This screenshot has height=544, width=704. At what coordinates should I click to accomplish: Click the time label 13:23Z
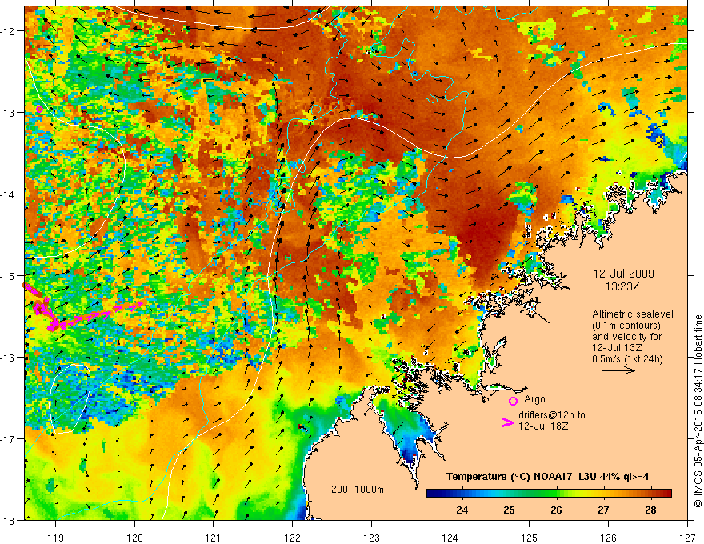(622, 286)
